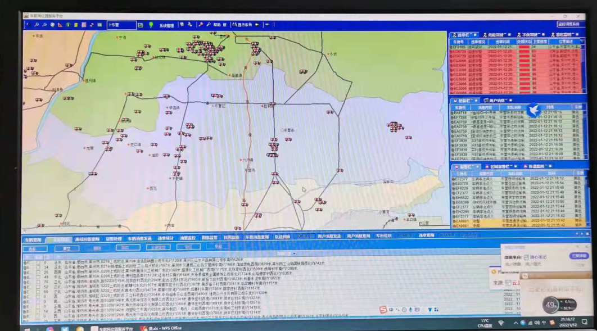Click the red grid toolbar icon
The height and width of the screenshot is (331, 597).
pyautogui.click(x=84, y=25)
